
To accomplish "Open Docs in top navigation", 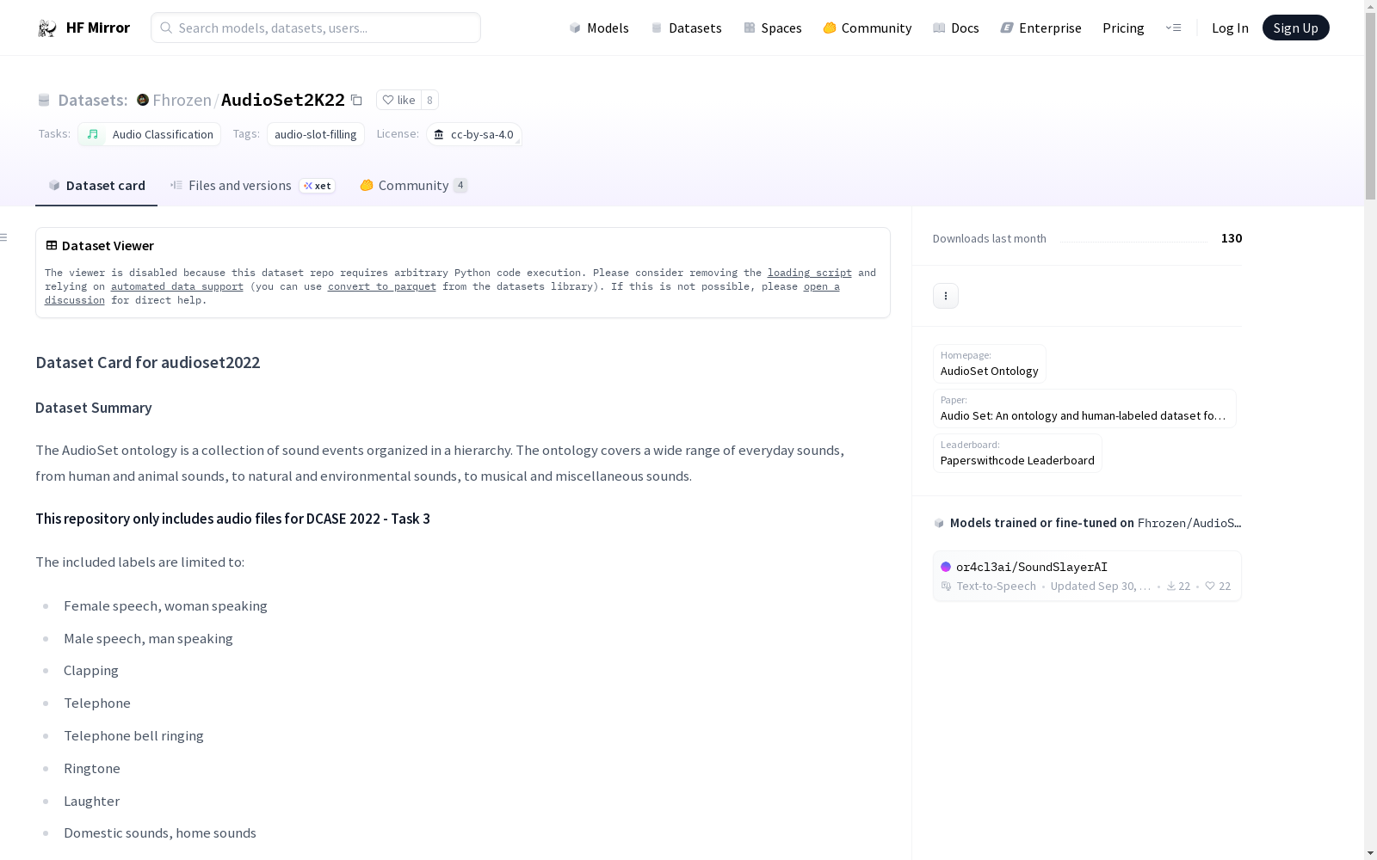I will pyautogui.click(x=956, y=28).
